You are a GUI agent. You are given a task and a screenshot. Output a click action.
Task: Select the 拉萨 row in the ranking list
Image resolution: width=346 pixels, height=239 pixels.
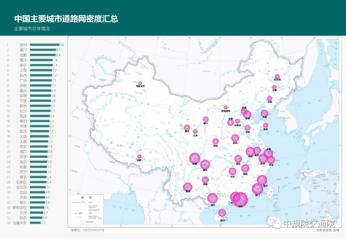click(x=23, y=218)
